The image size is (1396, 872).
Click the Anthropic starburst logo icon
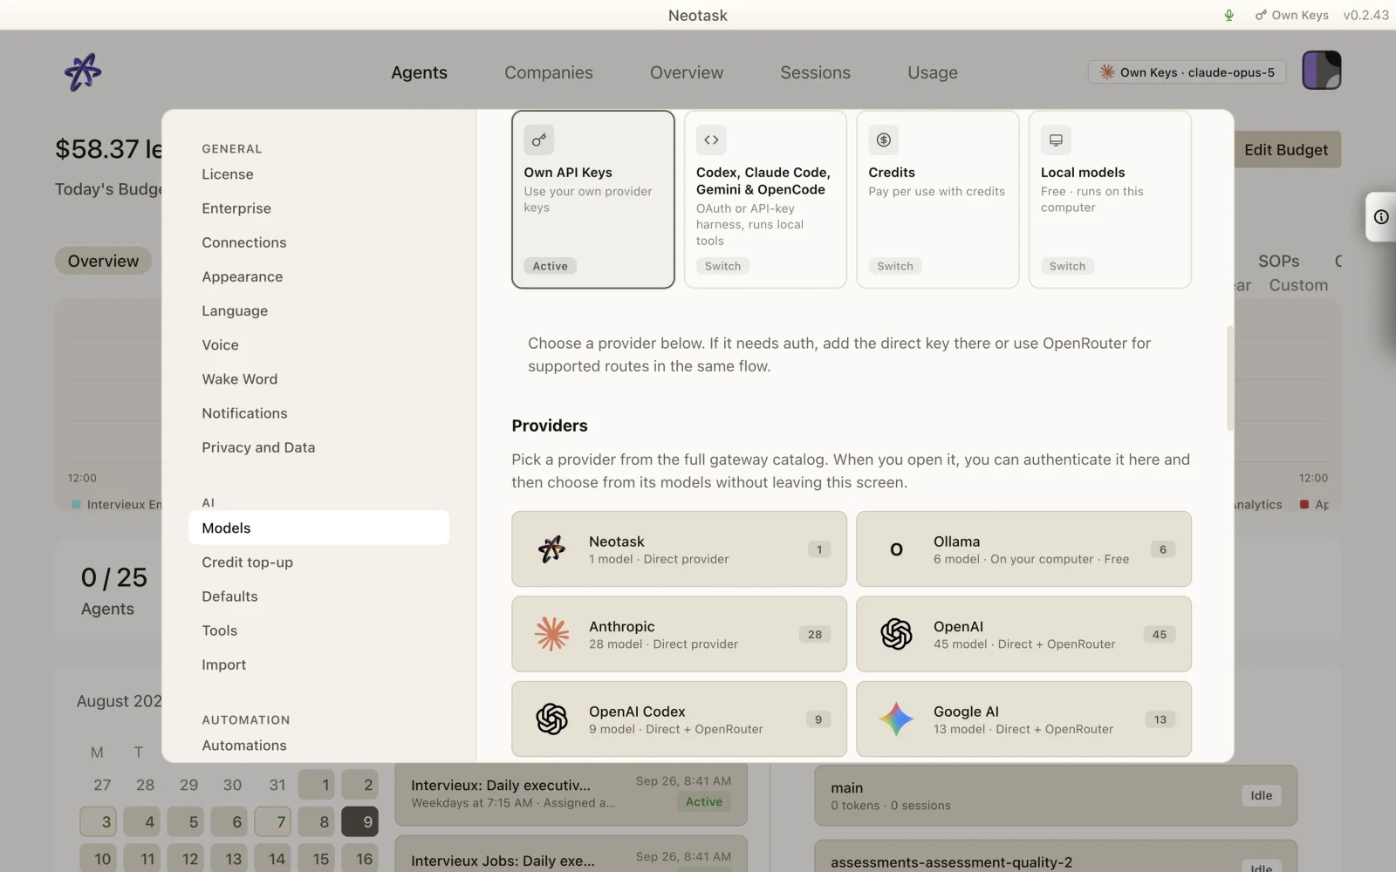551,634
